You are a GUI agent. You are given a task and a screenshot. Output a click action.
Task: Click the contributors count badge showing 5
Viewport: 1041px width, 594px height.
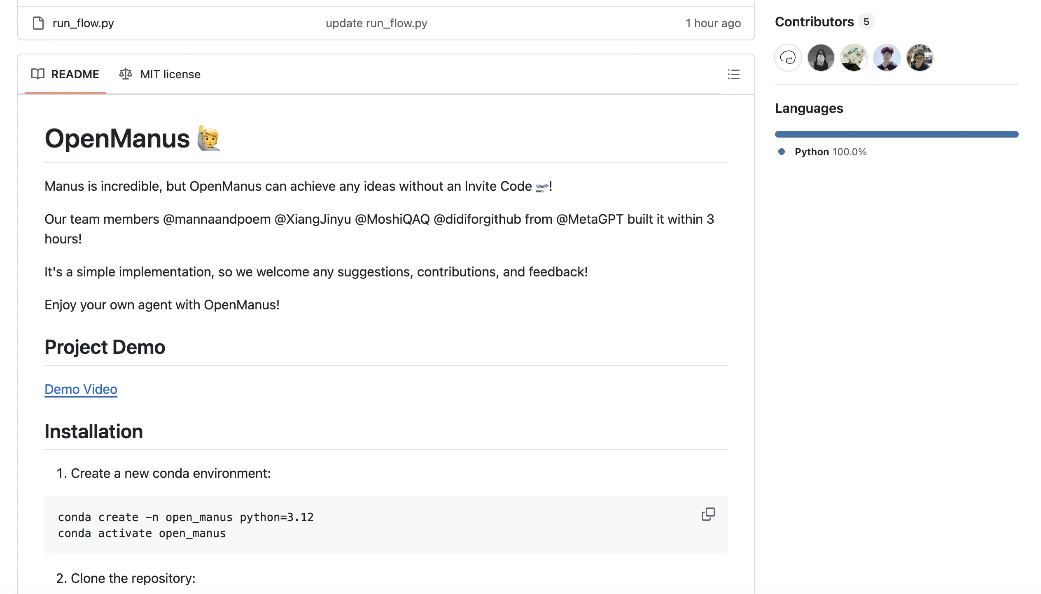click(866, 22)
